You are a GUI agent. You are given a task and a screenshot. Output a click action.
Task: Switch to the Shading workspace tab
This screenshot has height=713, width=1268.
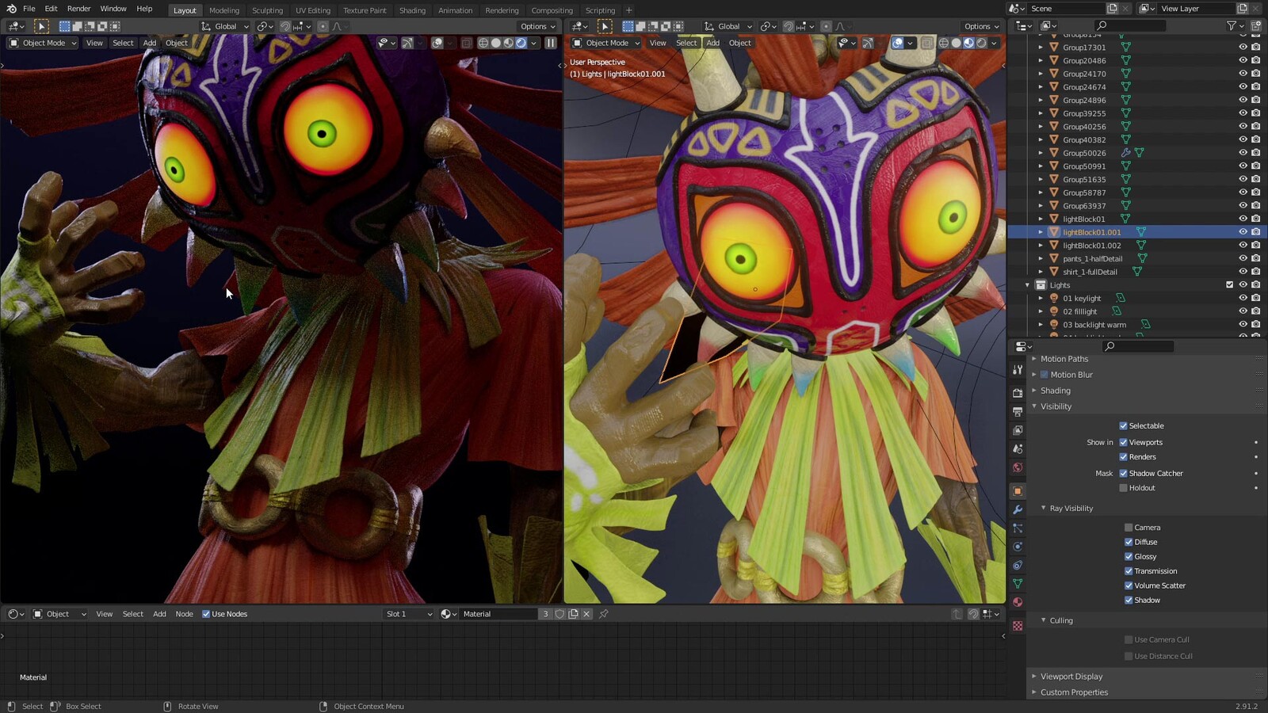[x=412, y=10]
